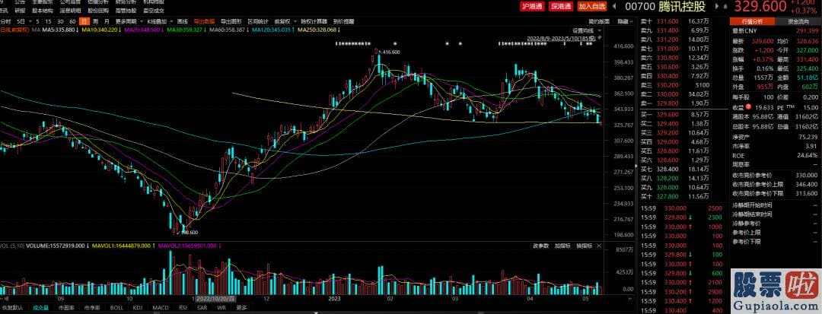Switch to the 5日 period view
This screenshot has width=822, height=314.
click(x=20, y=22)
